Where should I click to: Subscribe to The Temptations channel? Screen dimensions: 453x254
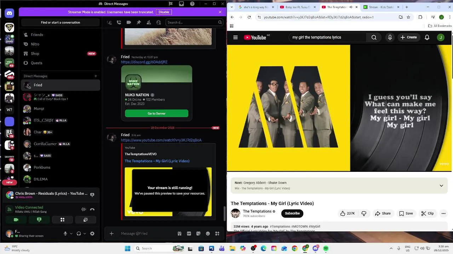pos(292,213)
